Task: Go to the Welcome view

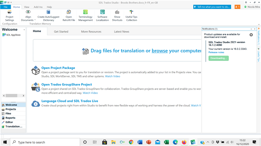Action: point(13,105)
